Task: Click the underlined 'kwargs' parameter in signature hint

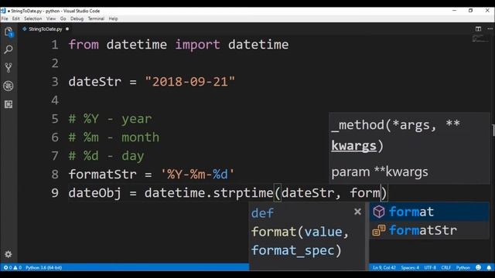Action: (x=354, y=146)
